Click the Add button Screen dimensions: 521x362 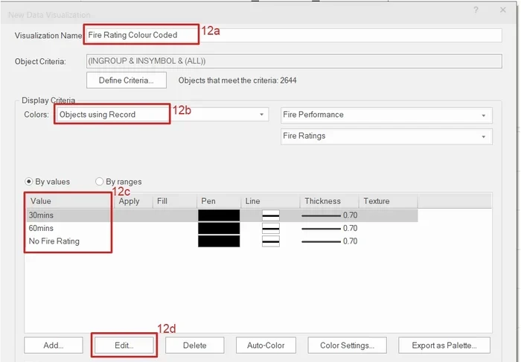53,345
